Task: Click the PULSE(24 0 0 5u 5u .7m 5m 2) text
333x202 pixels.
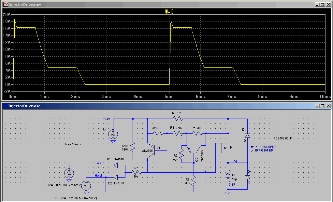Action: click(x=60, y=185)
